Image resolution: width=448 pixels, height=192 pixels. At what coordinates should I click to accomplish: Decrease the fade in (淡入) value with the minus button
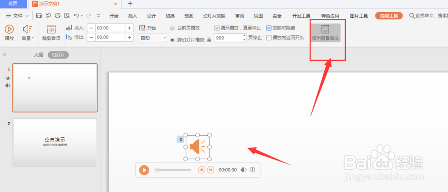coord(91,28)
